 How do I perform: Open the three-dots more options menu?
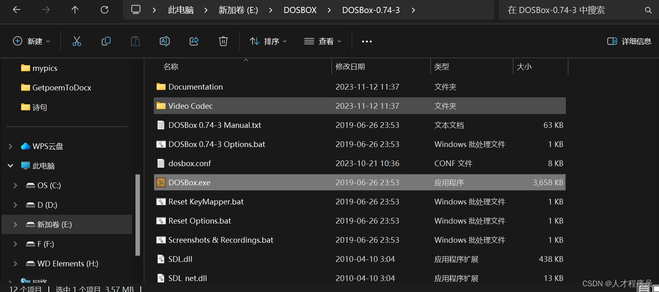(367, 42)
